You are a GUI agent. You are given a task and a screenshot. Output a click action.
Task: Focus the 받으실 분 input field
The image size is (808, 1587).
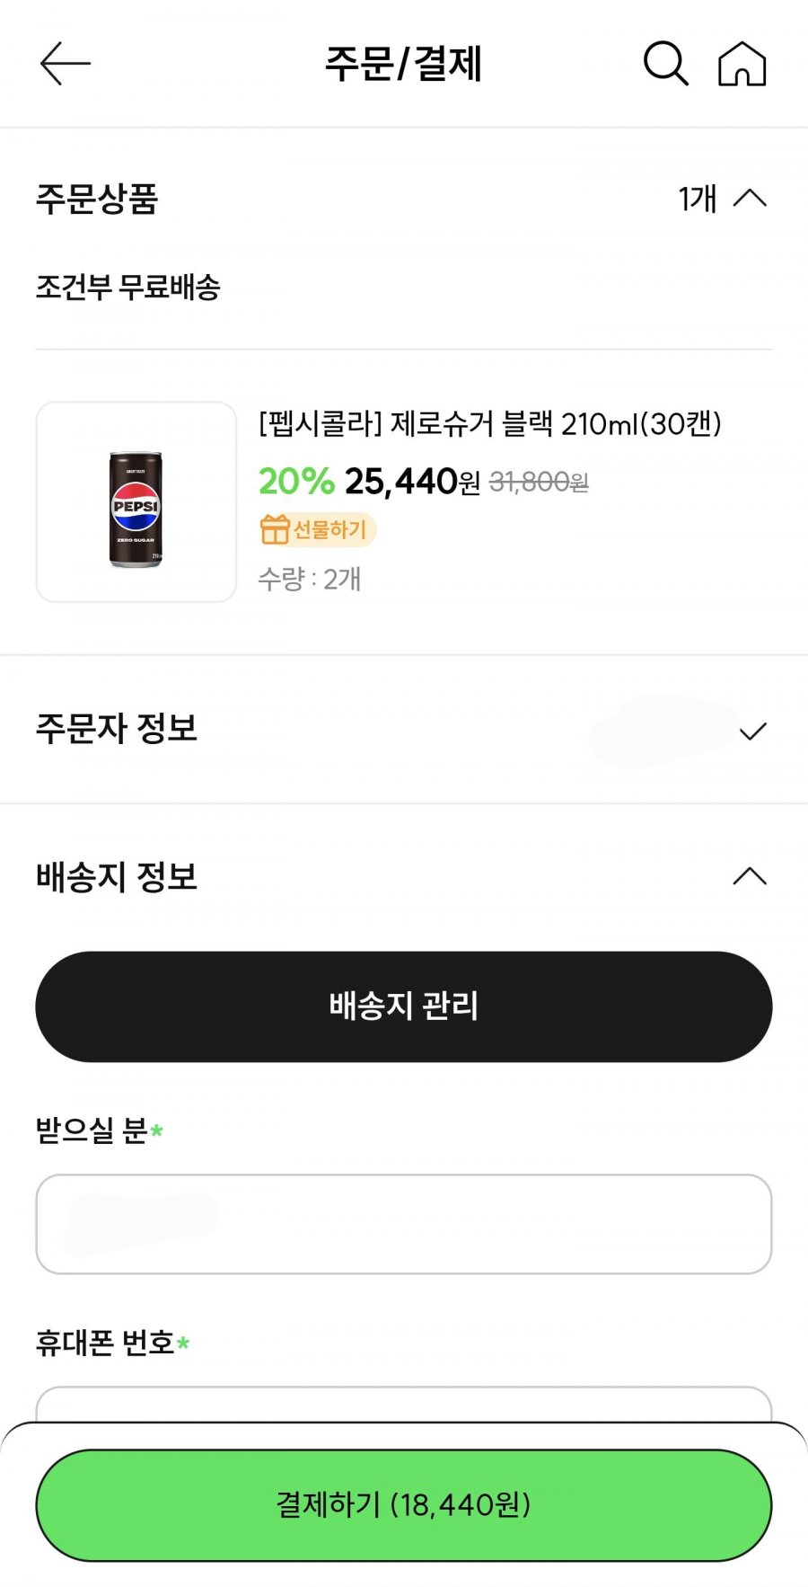[404, 1224]
